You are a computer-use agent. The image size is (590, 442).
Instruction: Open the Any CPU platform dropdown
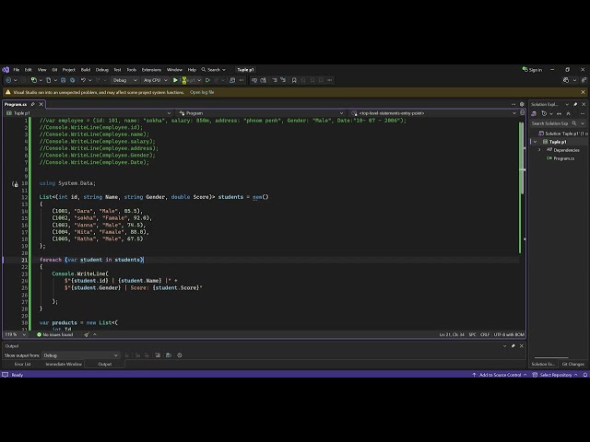(156, 80)
